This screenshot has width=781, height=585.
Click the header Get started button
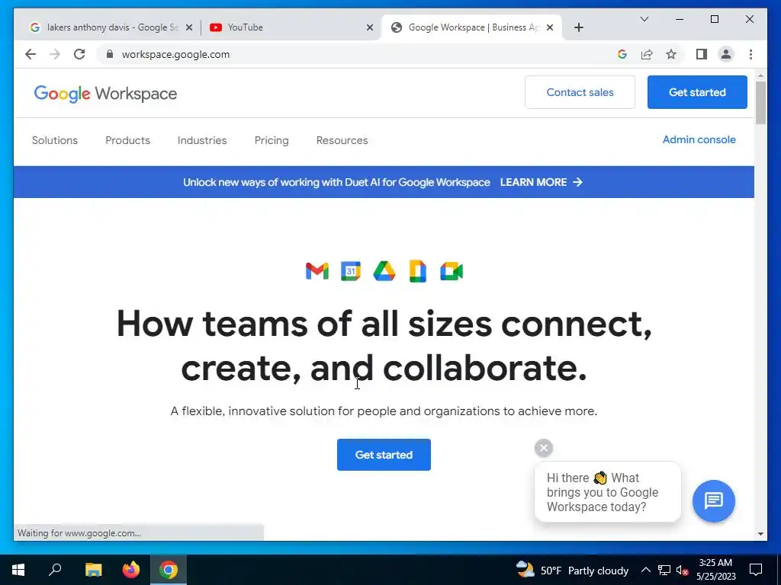(697, 92)
